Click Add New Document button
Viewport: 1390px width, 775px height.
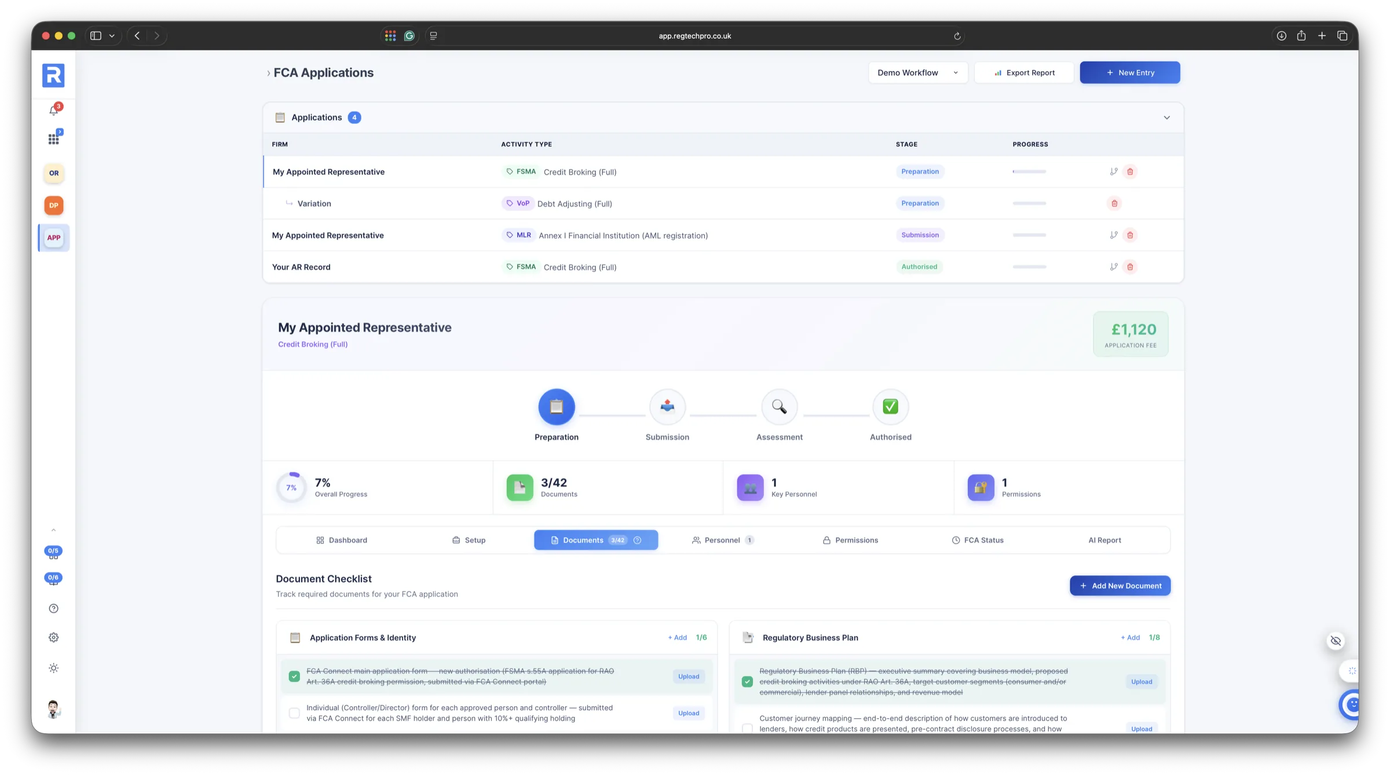point(1120,586)
